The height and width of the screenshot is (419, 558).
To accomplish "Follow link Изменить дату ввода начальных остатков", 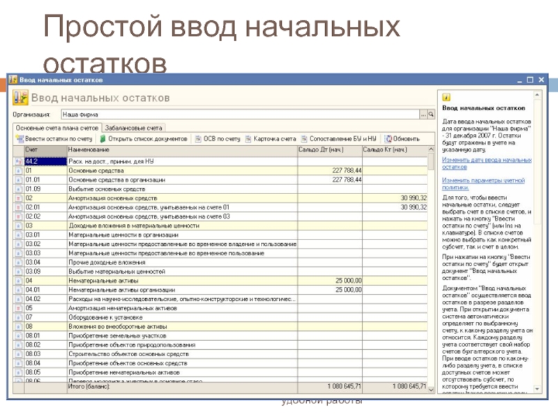I will tap(487, 163).
